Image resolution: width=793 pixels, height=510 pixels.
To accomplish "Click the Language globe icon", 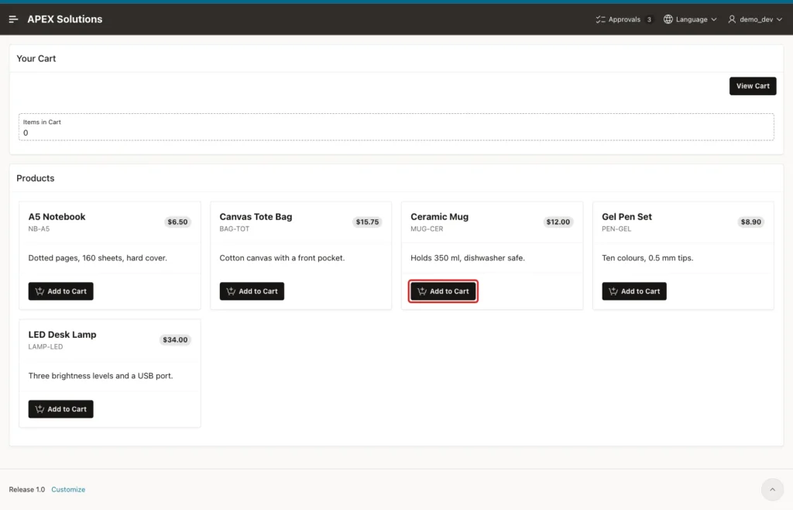I will point(668,19).
